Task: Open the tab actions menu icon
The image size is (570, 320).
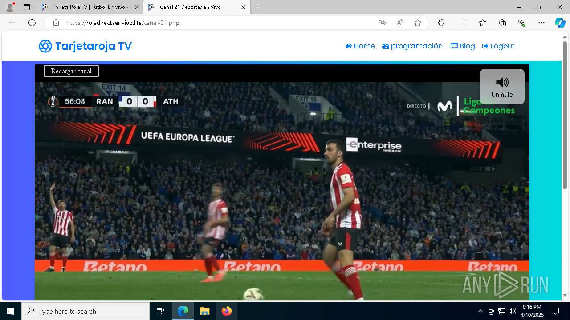Action: coord(27,7)
